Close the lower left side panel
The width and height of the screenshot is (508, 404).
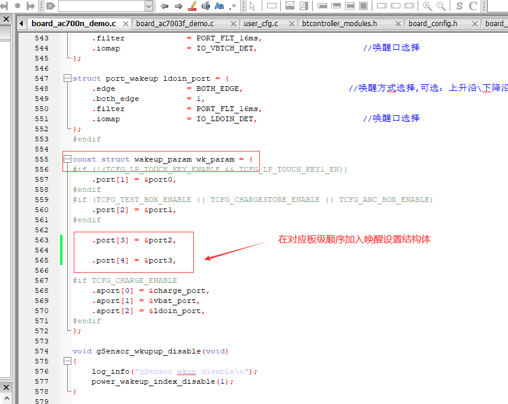(6, 387)
